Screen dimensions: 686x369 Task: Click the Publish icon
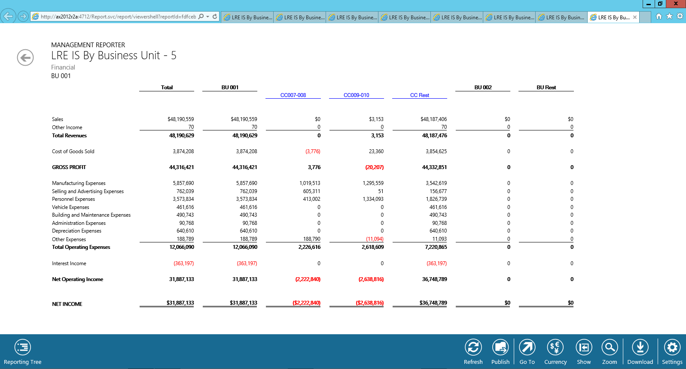click(x=500, y=347)
